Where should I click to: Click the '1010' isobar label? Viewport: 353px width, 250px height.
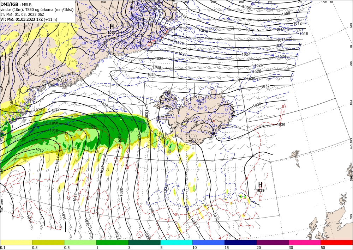click(29, 219)
